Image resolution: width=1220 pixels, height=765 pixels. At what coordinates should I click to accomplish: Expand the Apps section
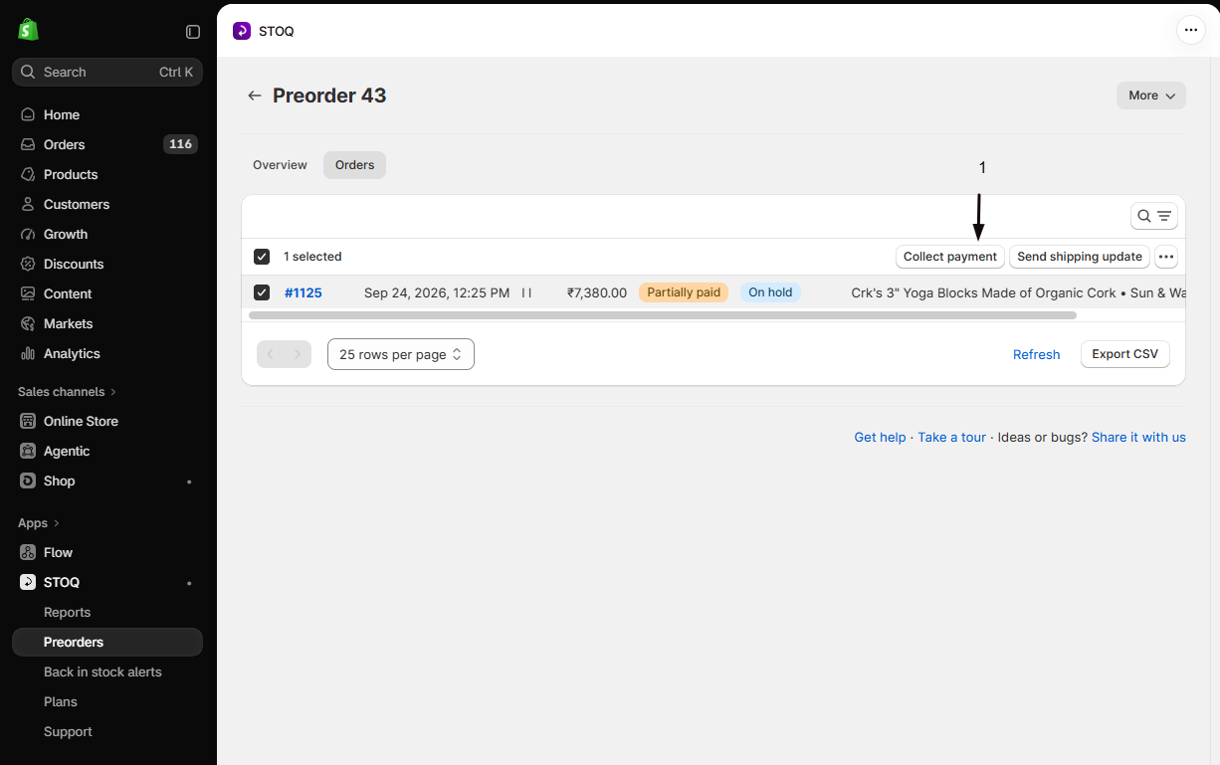coord(39,523)
